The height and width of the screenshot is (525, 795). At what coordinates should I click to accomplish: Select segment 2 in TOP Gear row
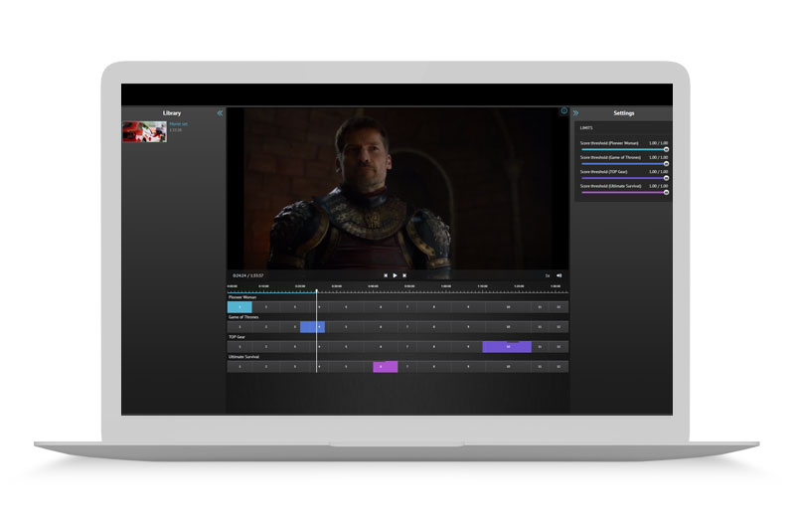click(266, 346)
